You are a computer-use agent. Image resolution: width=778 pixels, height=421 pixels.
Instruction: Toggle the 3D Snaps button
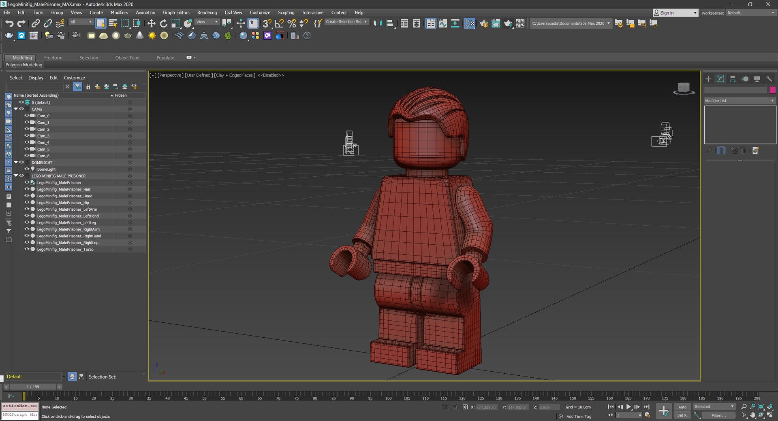tap(267, 23)
